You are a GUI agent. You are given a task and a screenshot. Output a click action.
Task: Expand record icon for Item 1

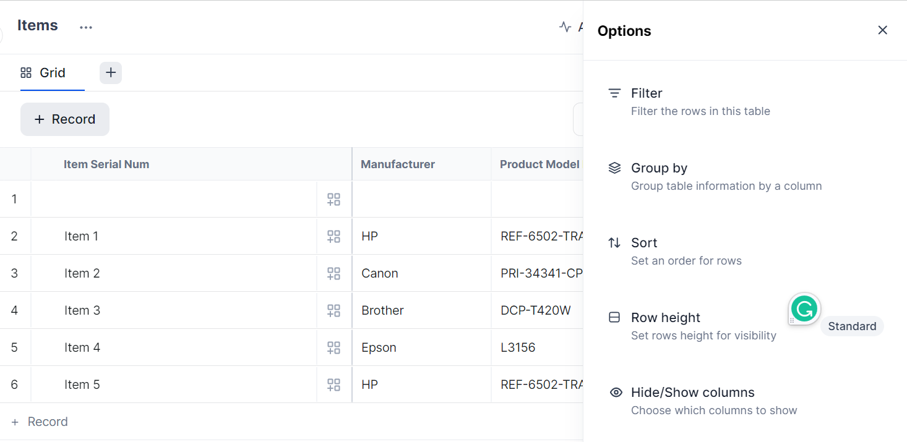tap(334, 236)
